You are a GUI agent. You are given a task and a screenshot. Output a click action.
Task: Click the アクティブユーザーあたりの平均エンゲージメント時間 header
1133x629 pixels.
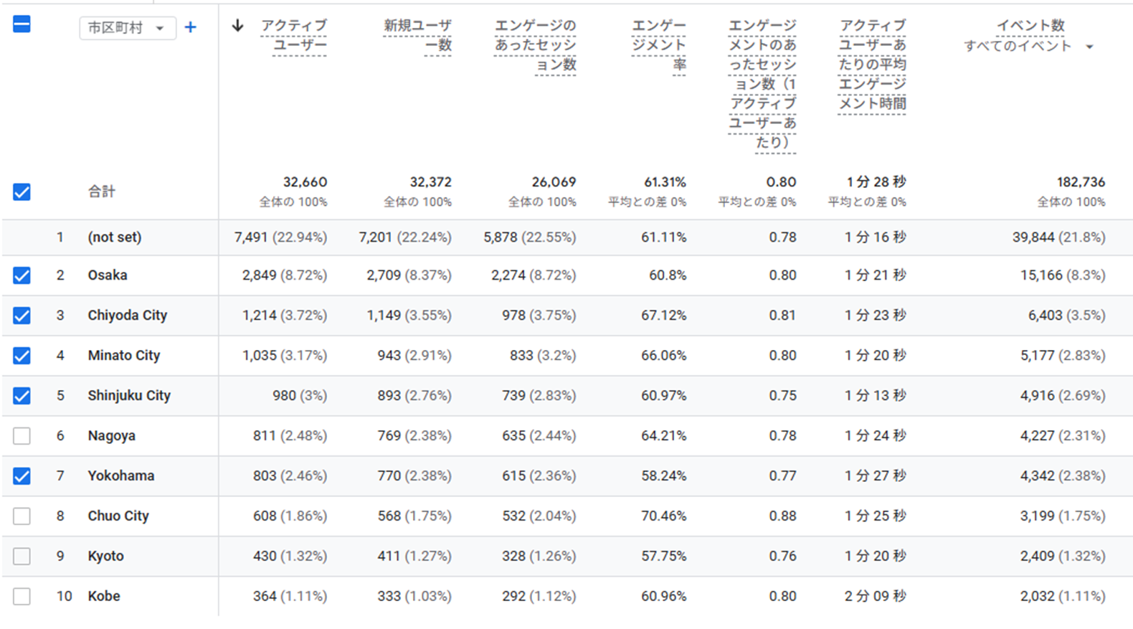(872, 65)
